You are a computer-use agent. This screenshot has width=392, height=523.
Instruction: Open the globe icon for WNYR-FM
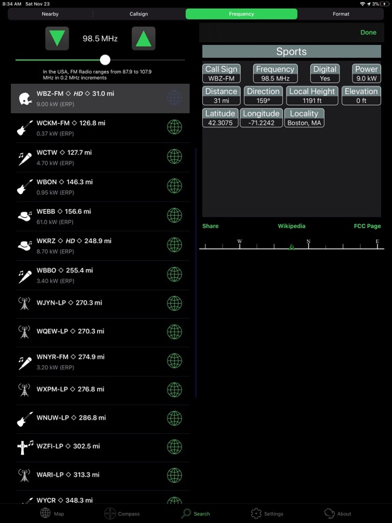[x=174, y=360]
